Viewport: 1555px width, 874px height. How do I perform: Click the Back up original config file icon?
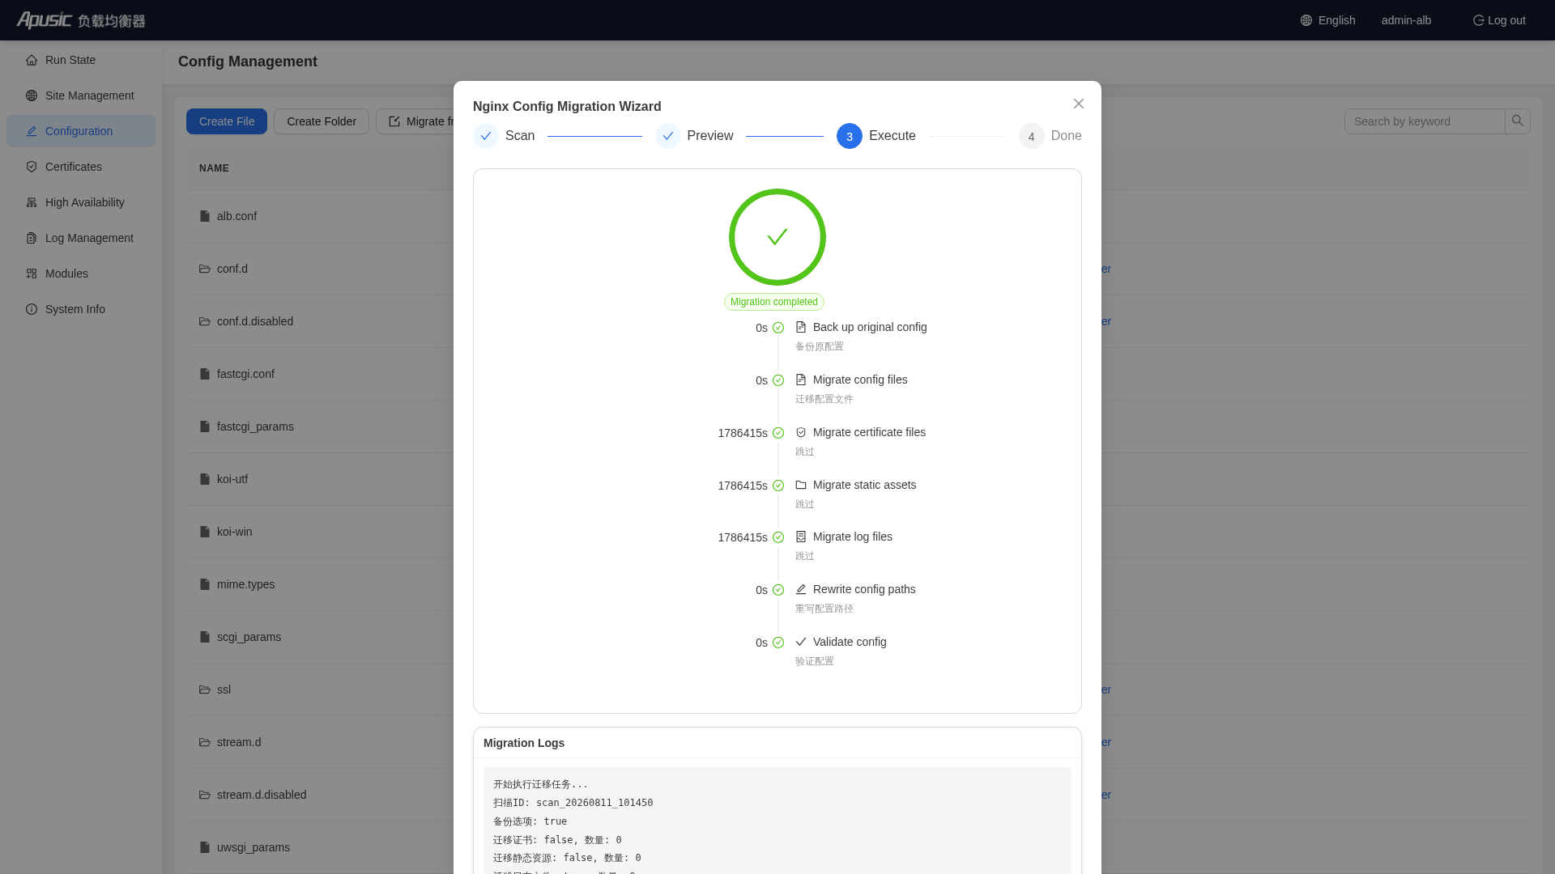pos(801,327)
